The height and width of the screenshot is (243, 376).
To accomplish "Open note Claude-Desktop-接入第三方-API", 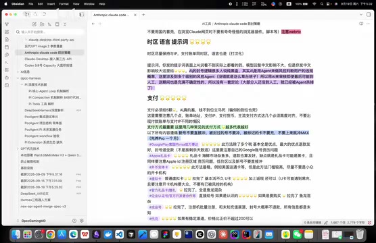I will tap(48, 59).
